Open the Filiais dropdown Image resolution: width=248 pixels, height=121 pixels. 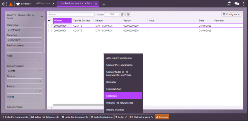pyautogui.click(x=40, y=60)
